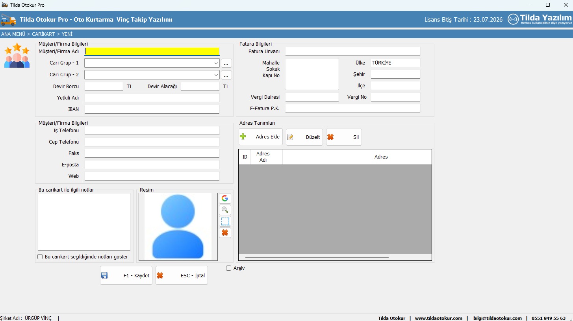Expand the Cari Grup - 1 dropdown

click(216, 63)
